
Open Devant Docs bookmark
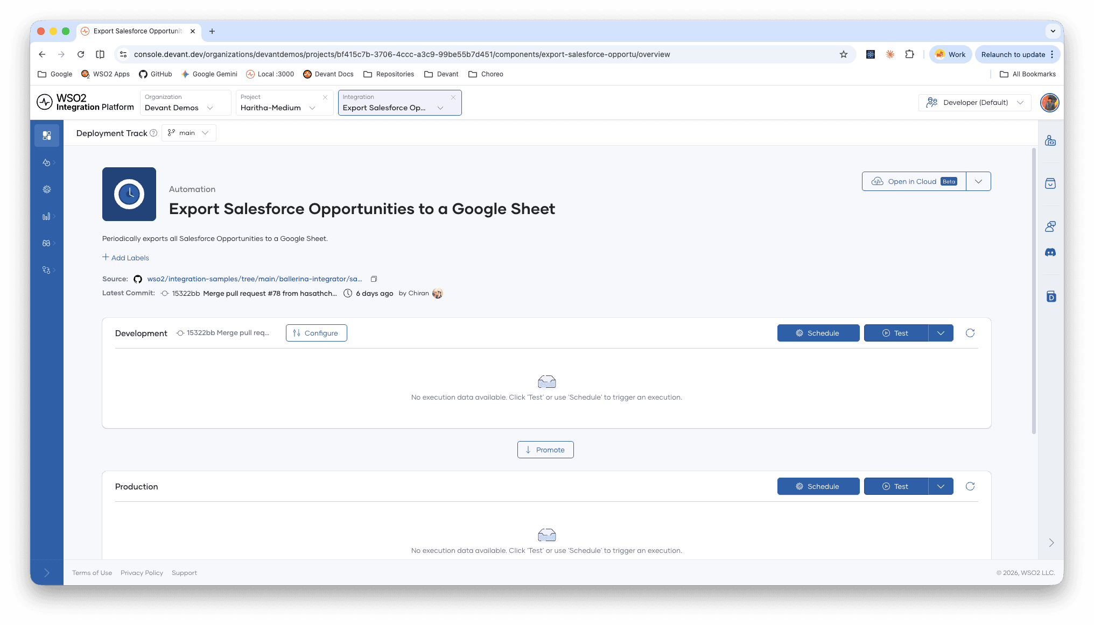pyautogui.click(x=328, y=74)
